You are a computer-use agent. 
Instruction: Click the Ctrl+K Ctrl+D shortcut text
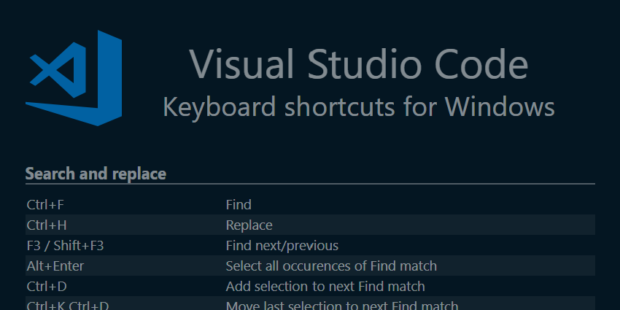[68, 306]
